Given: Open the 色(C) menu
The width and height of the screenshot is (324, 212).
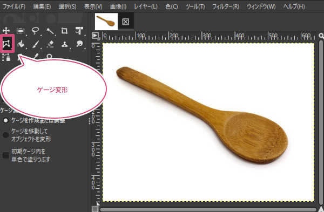Looking at the screenshot, I should pos(172,6).
